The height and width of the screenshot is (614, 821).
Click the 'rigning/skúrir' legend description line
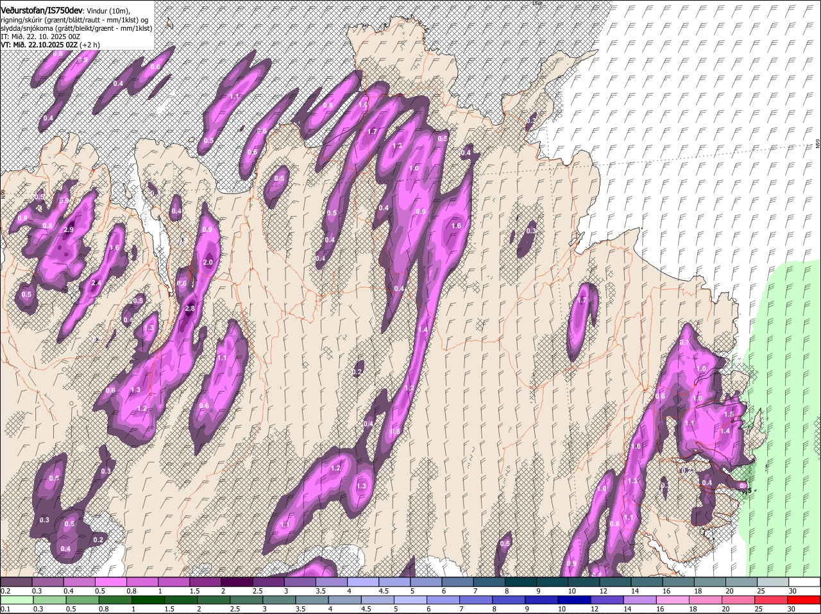74,20
